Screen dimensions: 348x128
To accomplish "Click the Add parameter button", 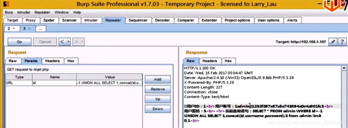I will [158, 79].
